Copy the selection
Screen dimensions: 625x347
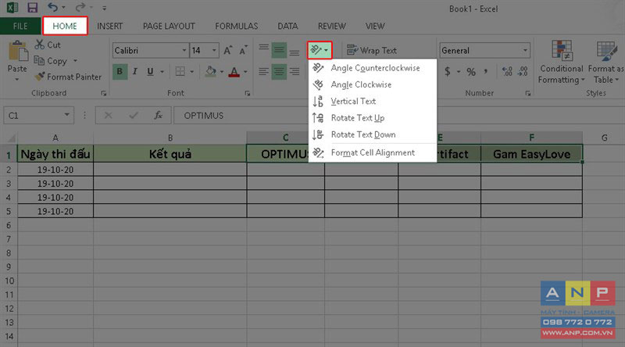coord(51,61)
